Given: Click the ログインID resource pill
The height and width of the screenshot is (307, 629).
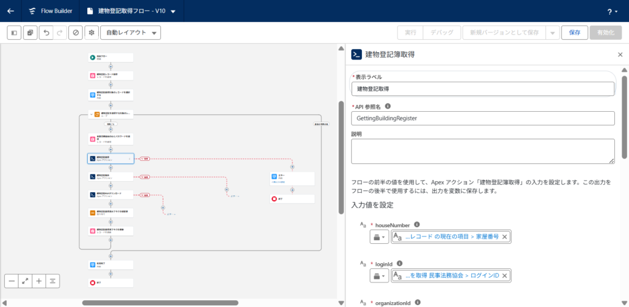Looking at the screenshot, I should [x=451, y=276].
